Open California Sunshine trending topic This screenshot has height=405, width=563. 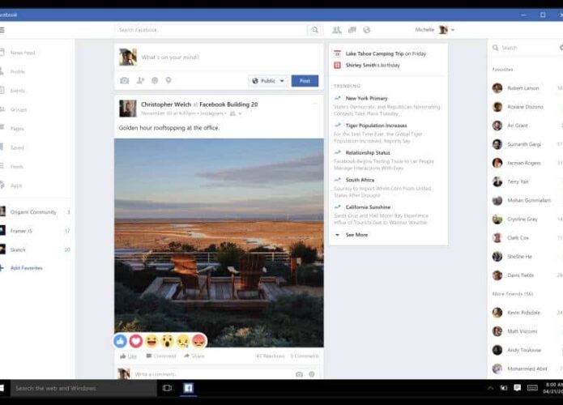[x=368, y=207]
